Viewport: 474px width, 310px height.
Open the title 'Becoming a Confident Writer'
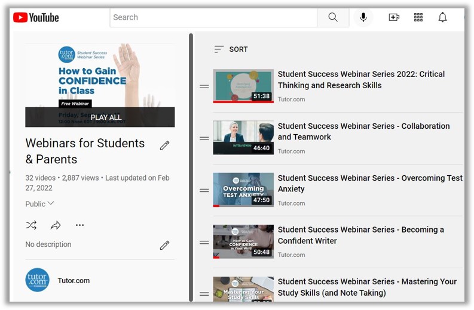[361, 235]
